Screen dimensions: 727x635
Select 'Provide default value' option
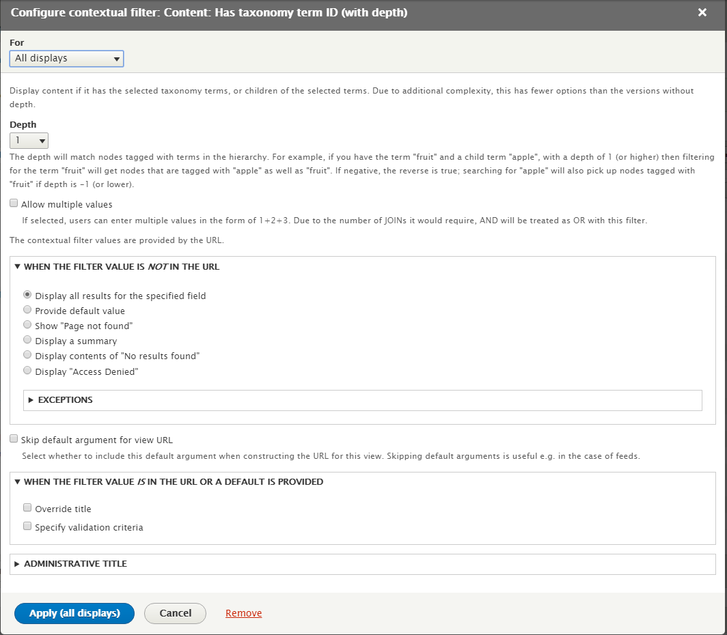pos(27,310)
